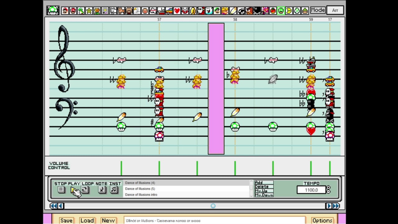The height and width of the screenshot is (224, 398).
Task: Choose the Swan instrument icon
Action: click(x=137, y=11)
